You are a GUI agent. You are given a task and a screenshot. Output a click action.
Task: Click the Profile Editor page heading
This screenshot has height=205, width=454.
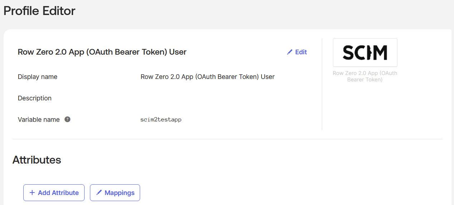click(39, 11)
